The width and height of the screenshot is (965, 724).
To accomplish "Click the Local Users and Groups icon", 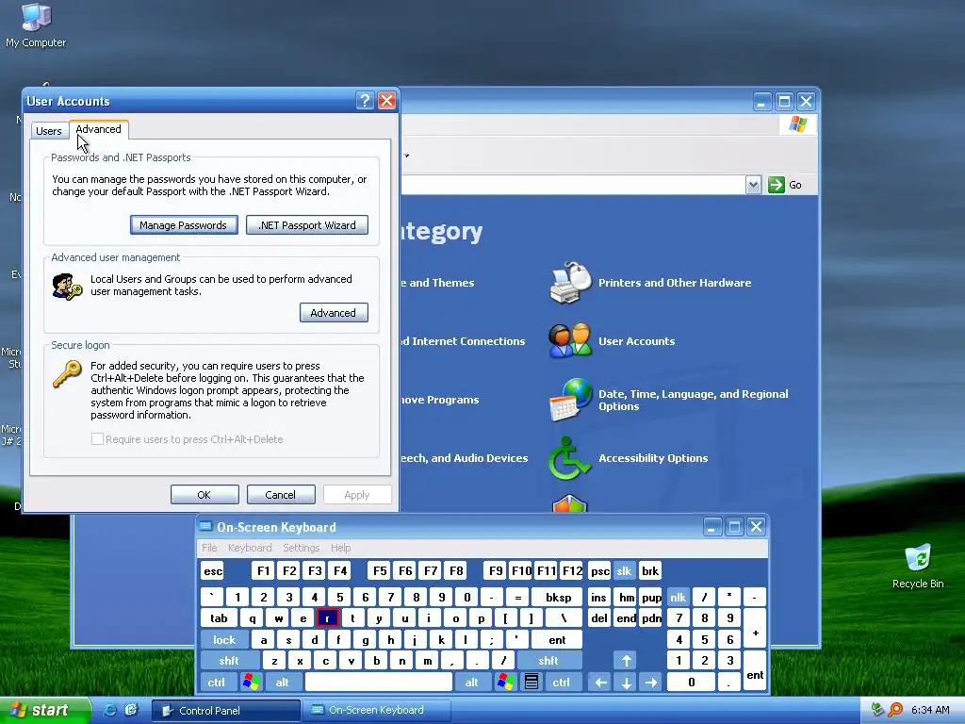I will pyautogui.click(x=67, y=287).
